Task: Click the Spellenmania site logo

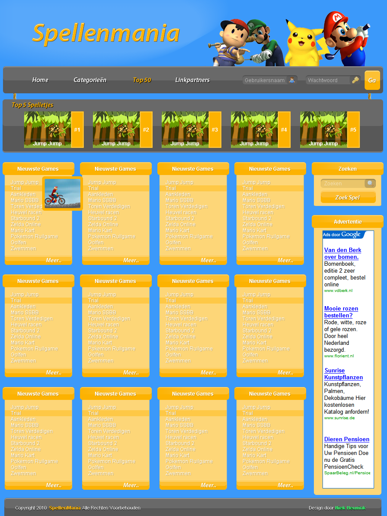Action: [x=106, y=34]
